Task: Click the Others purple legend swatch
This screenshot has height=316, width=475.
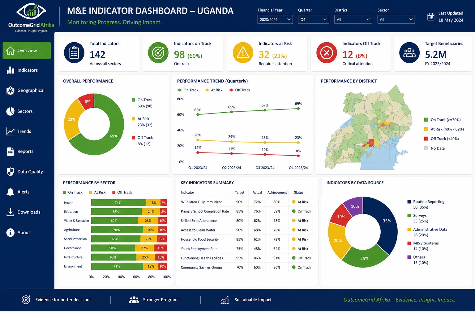Action: click(x=409, y=257)
